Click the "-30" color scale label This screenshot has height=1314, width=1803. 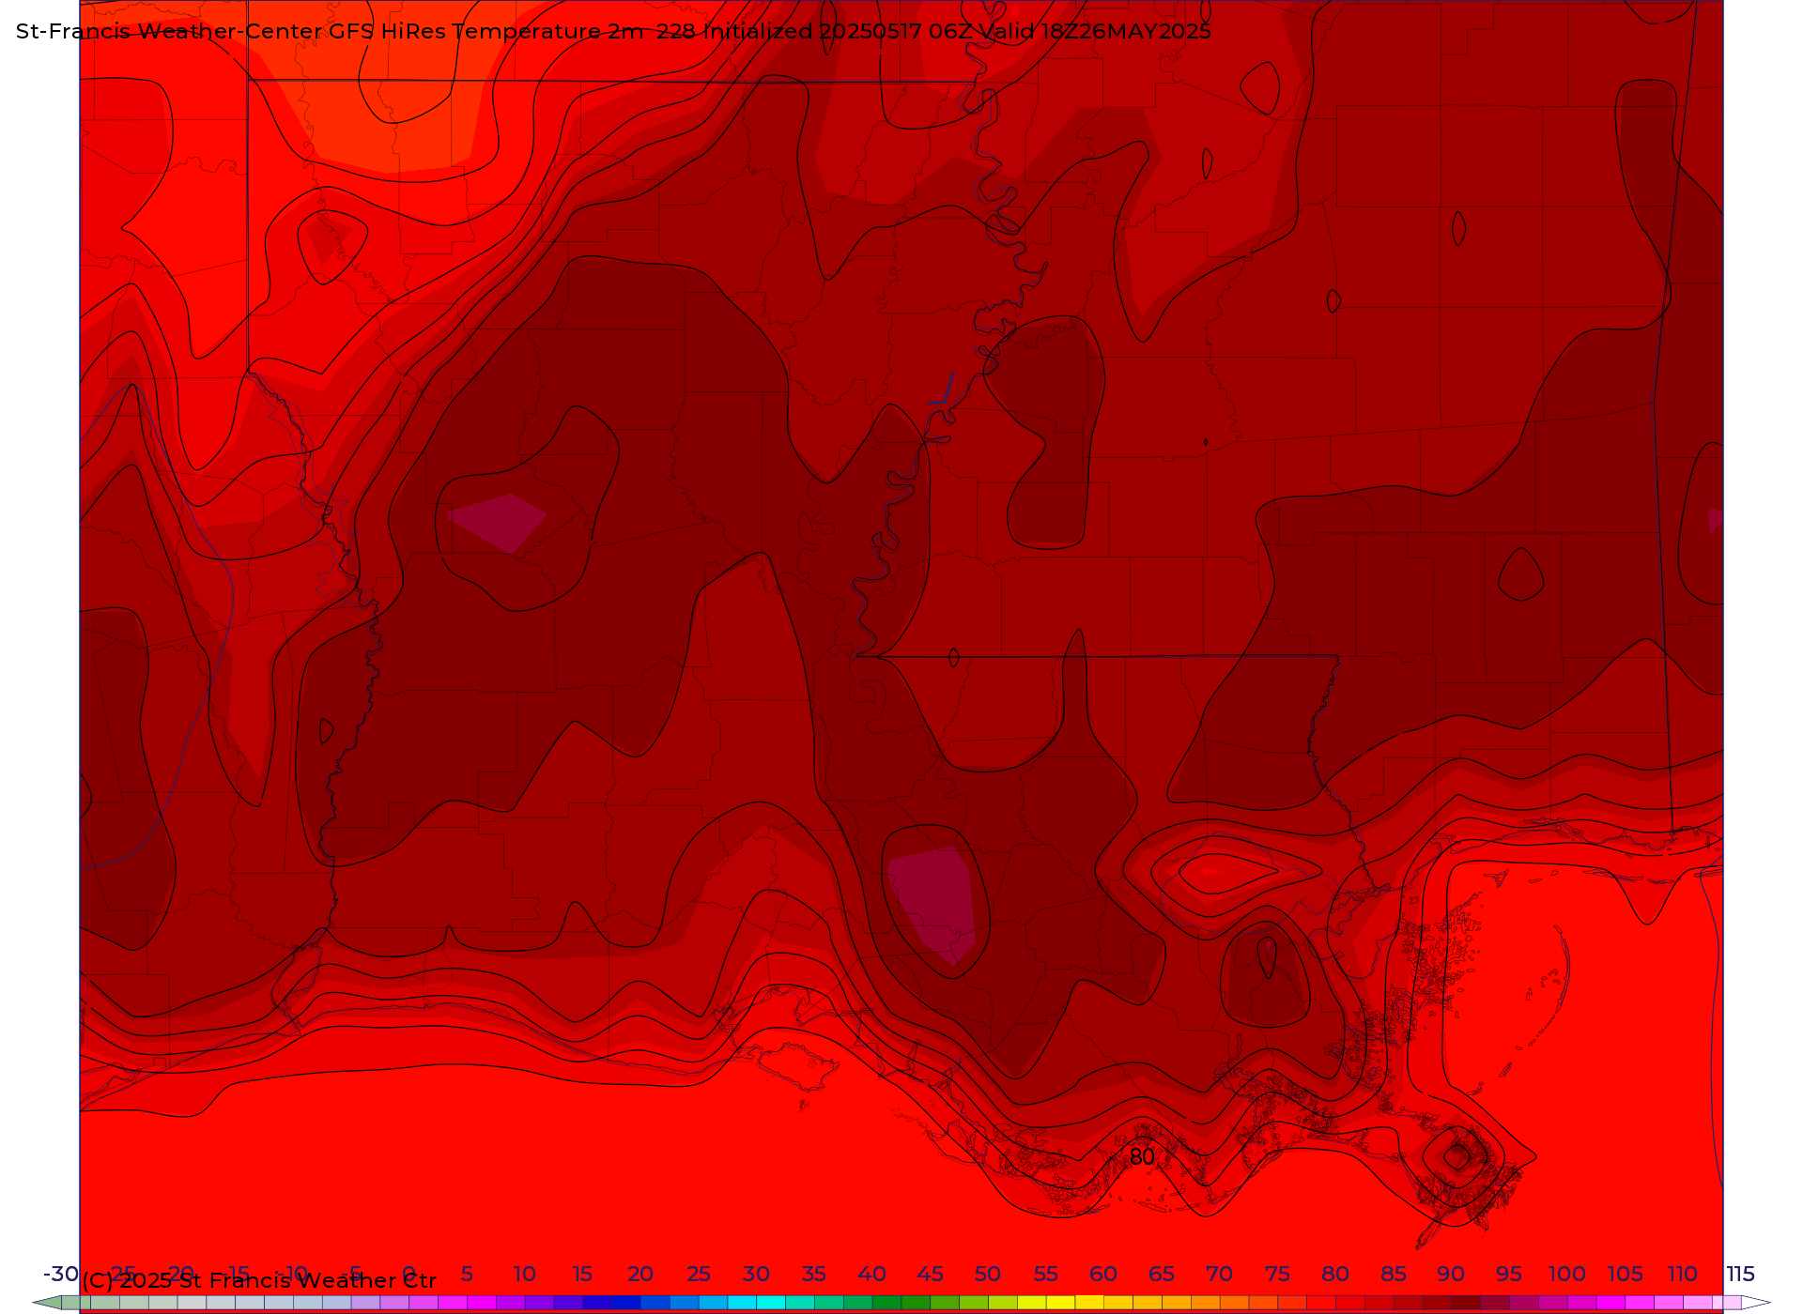pos(61,1274)
